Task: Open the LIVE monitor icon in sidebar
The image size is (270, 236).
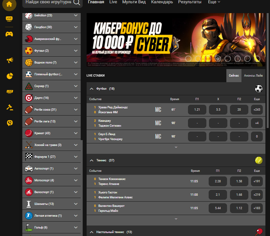Action: (x=9, y=19)
